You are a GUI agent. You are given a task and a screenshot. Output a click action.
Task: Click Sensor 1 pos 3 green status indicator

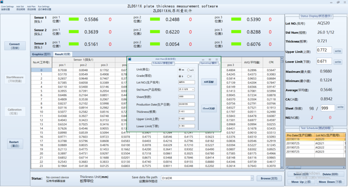236,19
